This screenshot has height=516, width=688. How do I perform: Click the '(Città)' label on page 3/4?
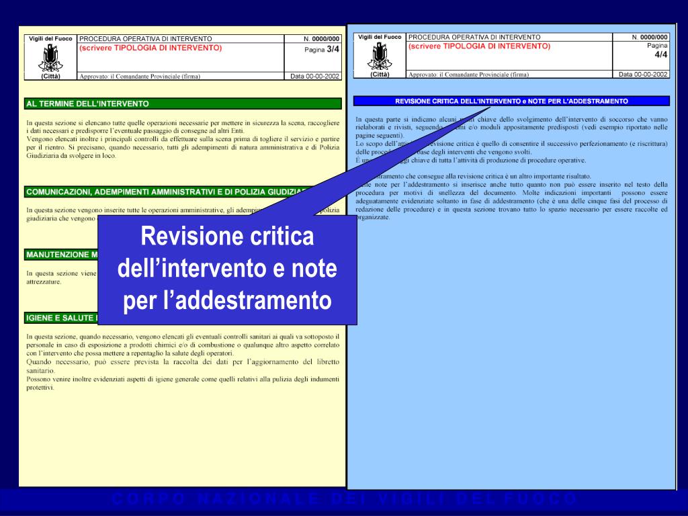[50, 76]
